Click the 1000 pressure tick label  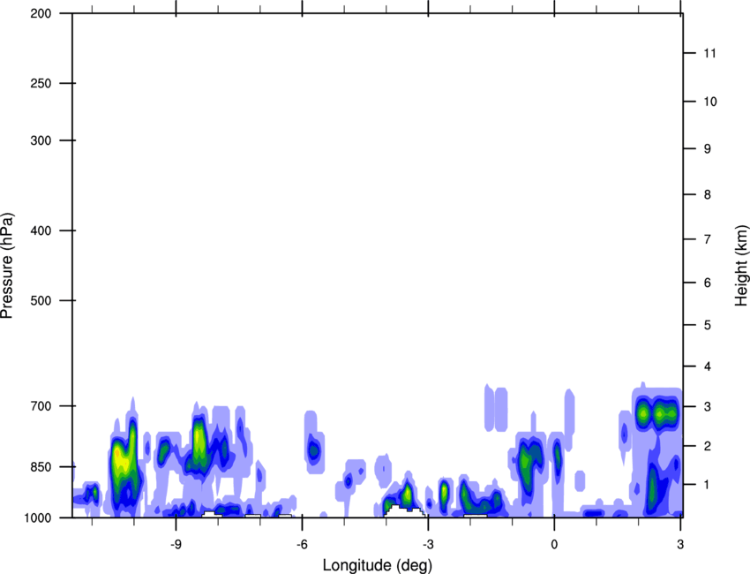click(38, 518)
